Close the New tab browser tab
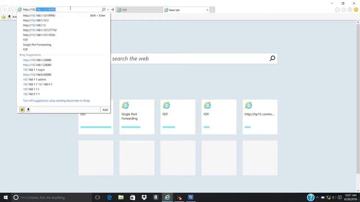This screenshot has width=360, height=202. coord(208,10)
